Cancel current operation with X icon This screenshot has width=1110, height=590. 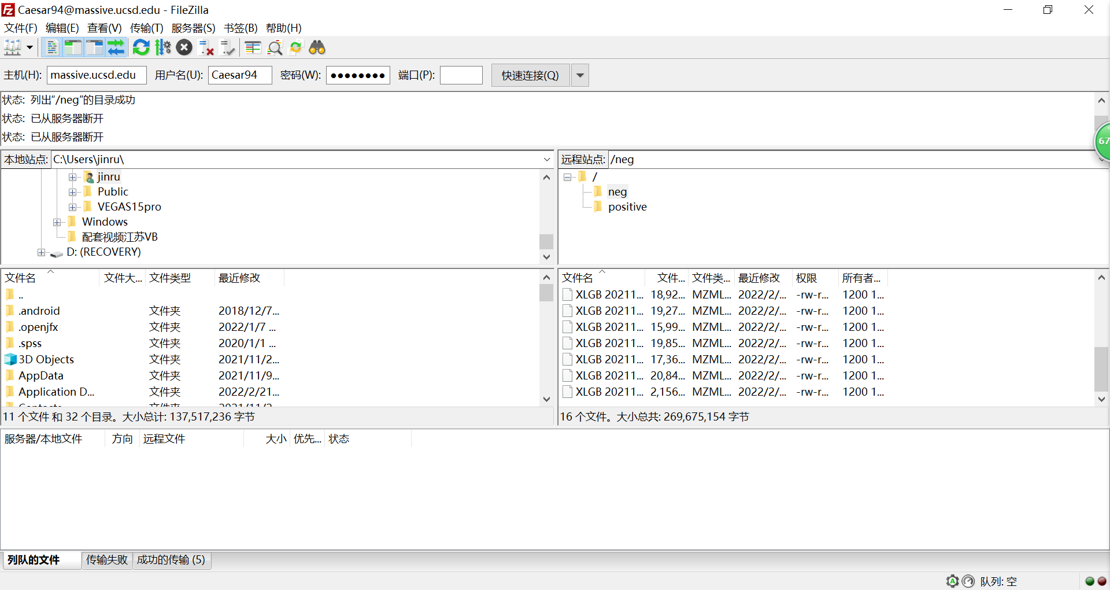(184, 47)
